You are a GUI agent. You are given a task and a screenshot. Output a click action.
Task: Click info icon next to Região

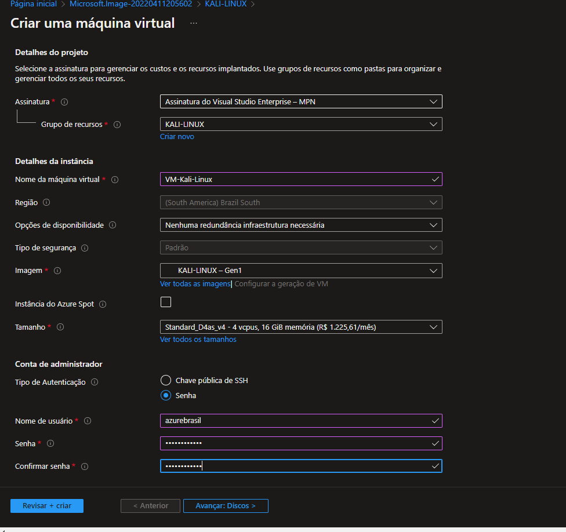[46, 203]
